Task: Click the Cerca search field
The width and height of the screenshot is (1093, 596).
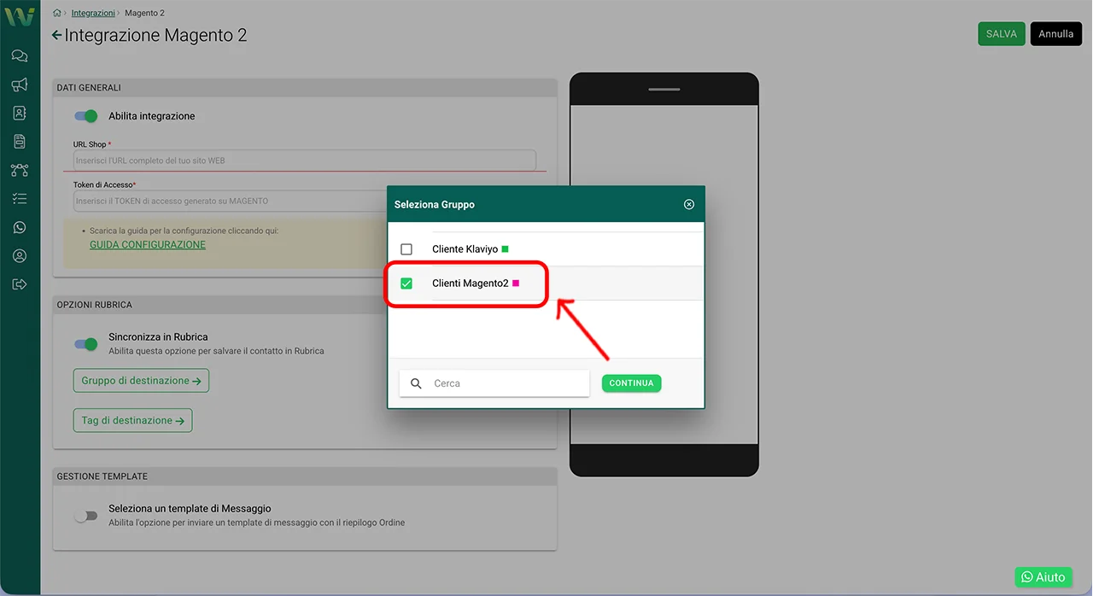Action: click(x=504, y=383)
